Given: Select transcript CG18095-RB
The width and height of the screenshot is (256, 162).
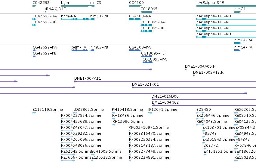Looking at the screenshot, I should (152, 28).
